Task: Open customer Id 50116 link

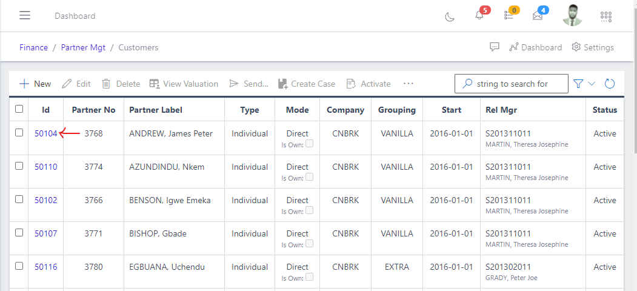Action: pos(46,267)
